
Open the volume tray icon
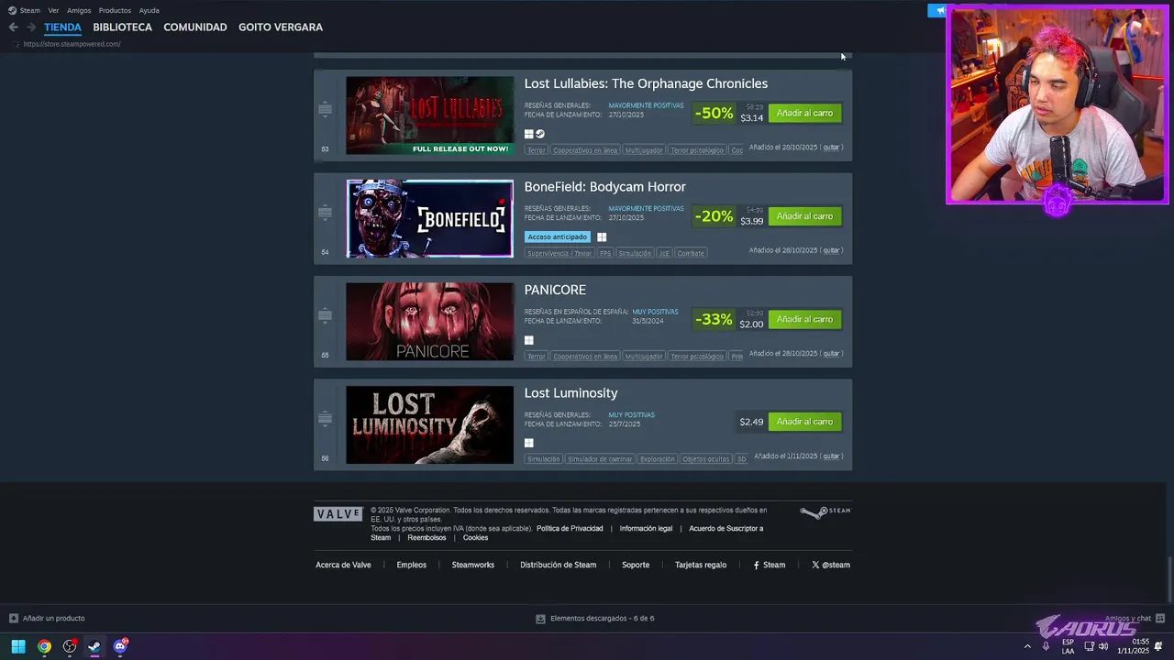click(x=1103, y=646)
